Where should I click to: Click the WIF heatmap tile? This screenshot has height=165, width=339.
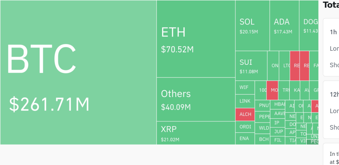pos(245,88)
